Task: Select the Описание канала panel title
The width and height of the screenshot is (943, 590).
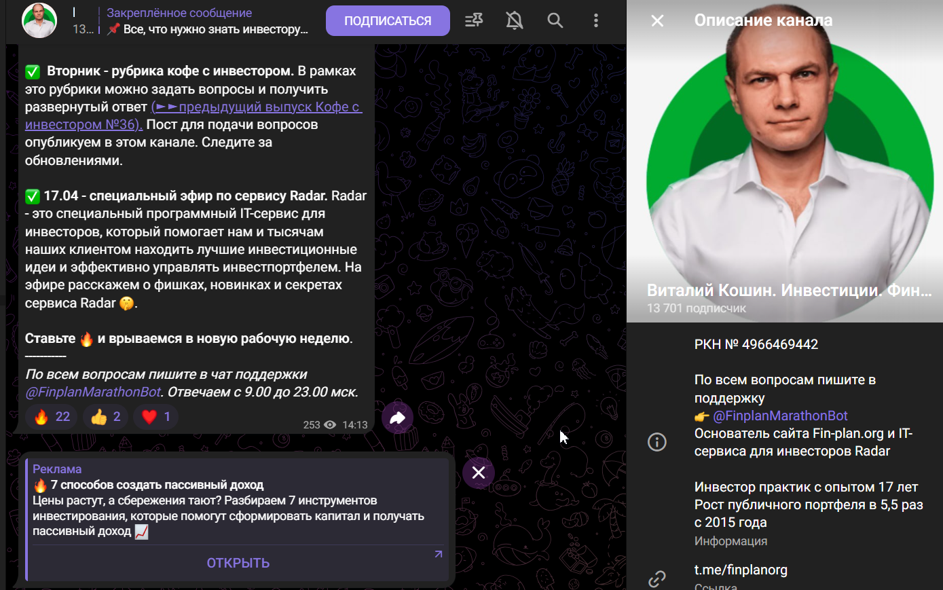Action: (x=763, y=20)
